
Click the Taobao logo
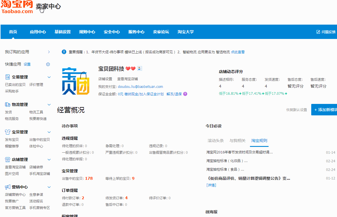click(x=17, y=7)
